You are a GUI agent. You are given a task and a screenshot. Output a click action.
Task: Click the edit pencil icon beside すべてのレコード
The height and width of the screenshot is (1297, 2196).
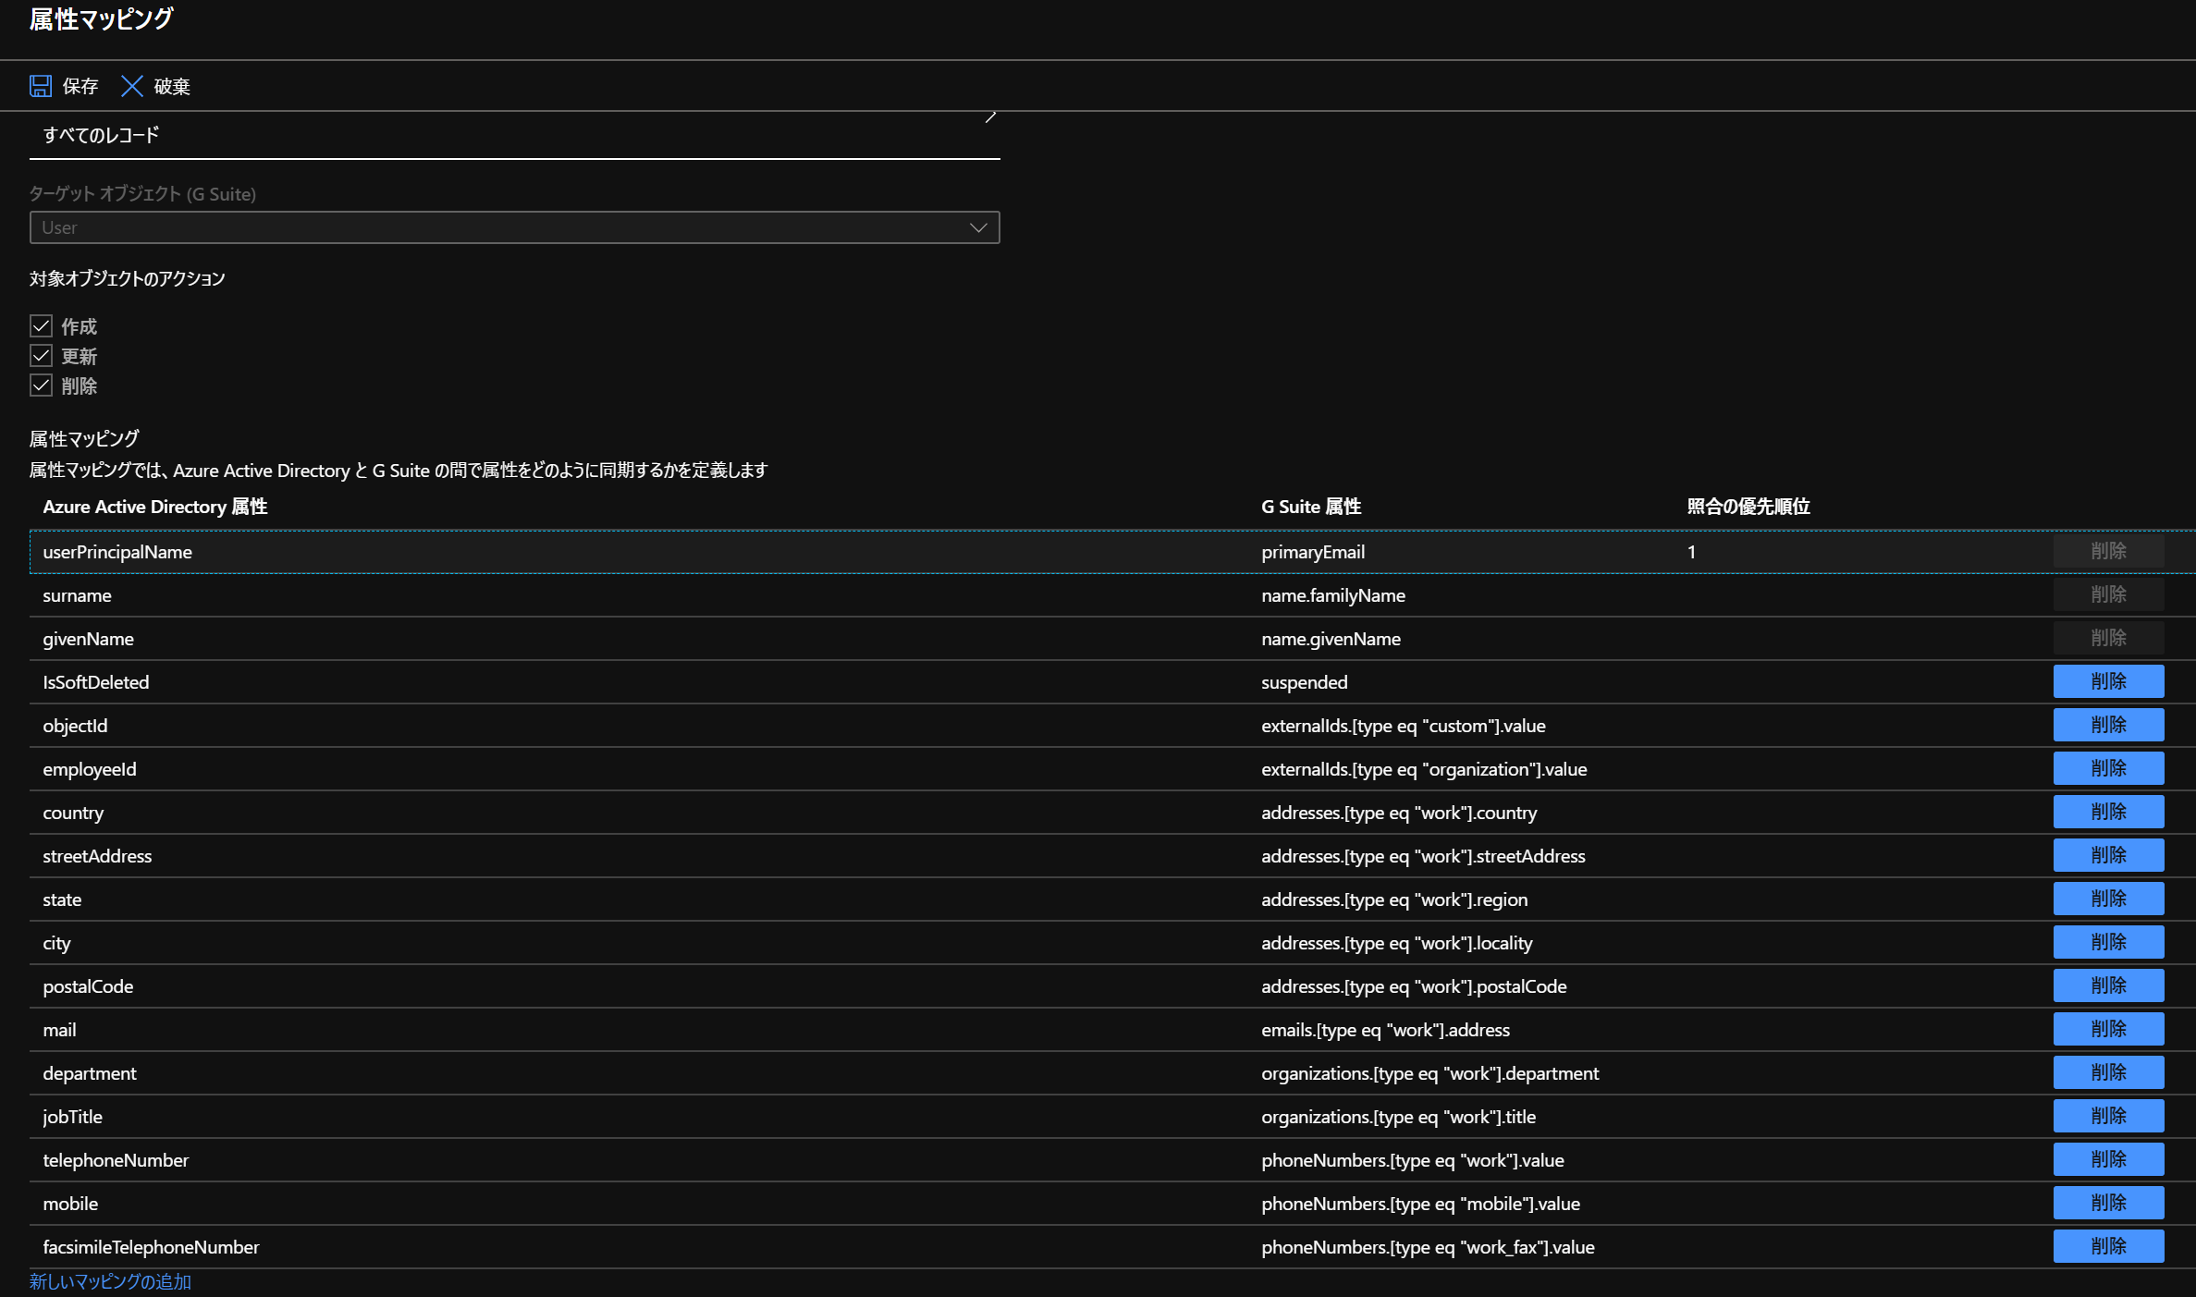[x=990, y=117]
